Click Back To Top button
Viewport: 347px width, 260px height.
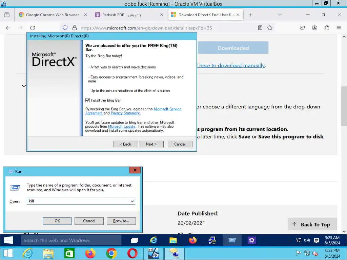click(x=312, y=224)
